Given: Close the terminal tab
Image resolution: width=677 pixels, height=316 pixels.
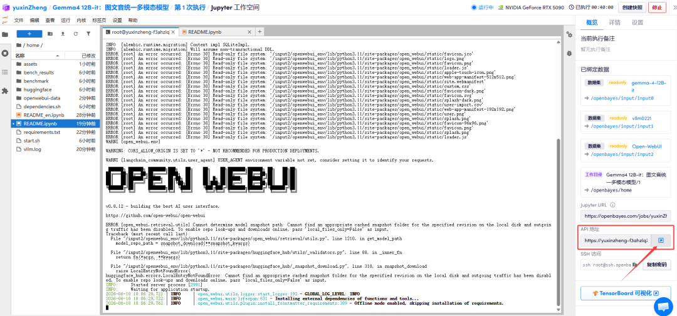Looking at the screenshot, I should click(x=173, y=32).
